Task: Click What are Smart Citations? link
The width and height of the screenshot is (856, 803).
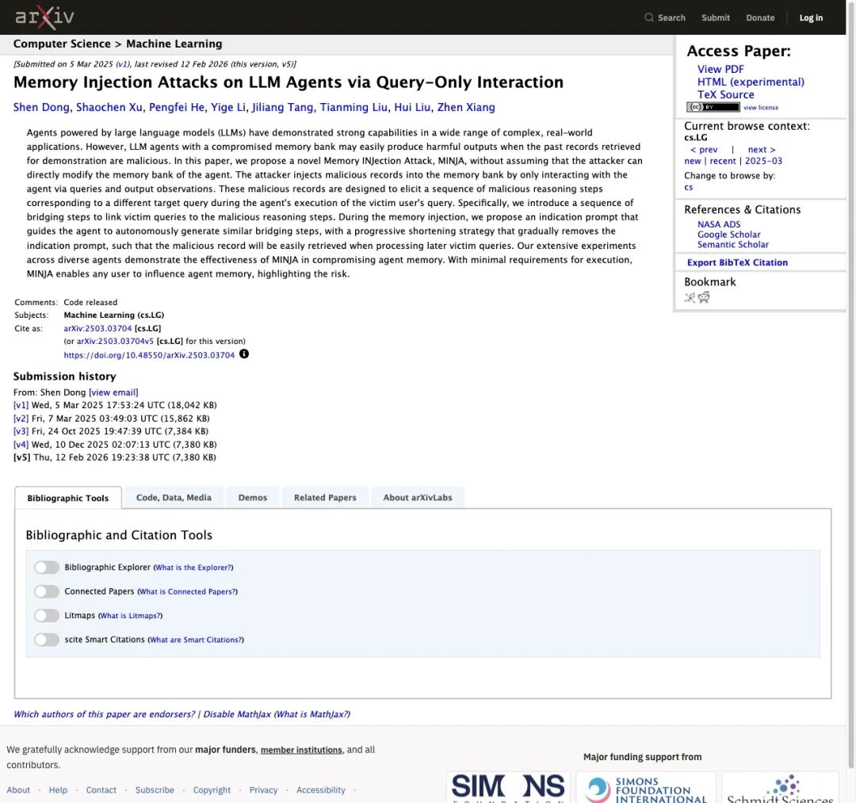Action: [196, 640]
